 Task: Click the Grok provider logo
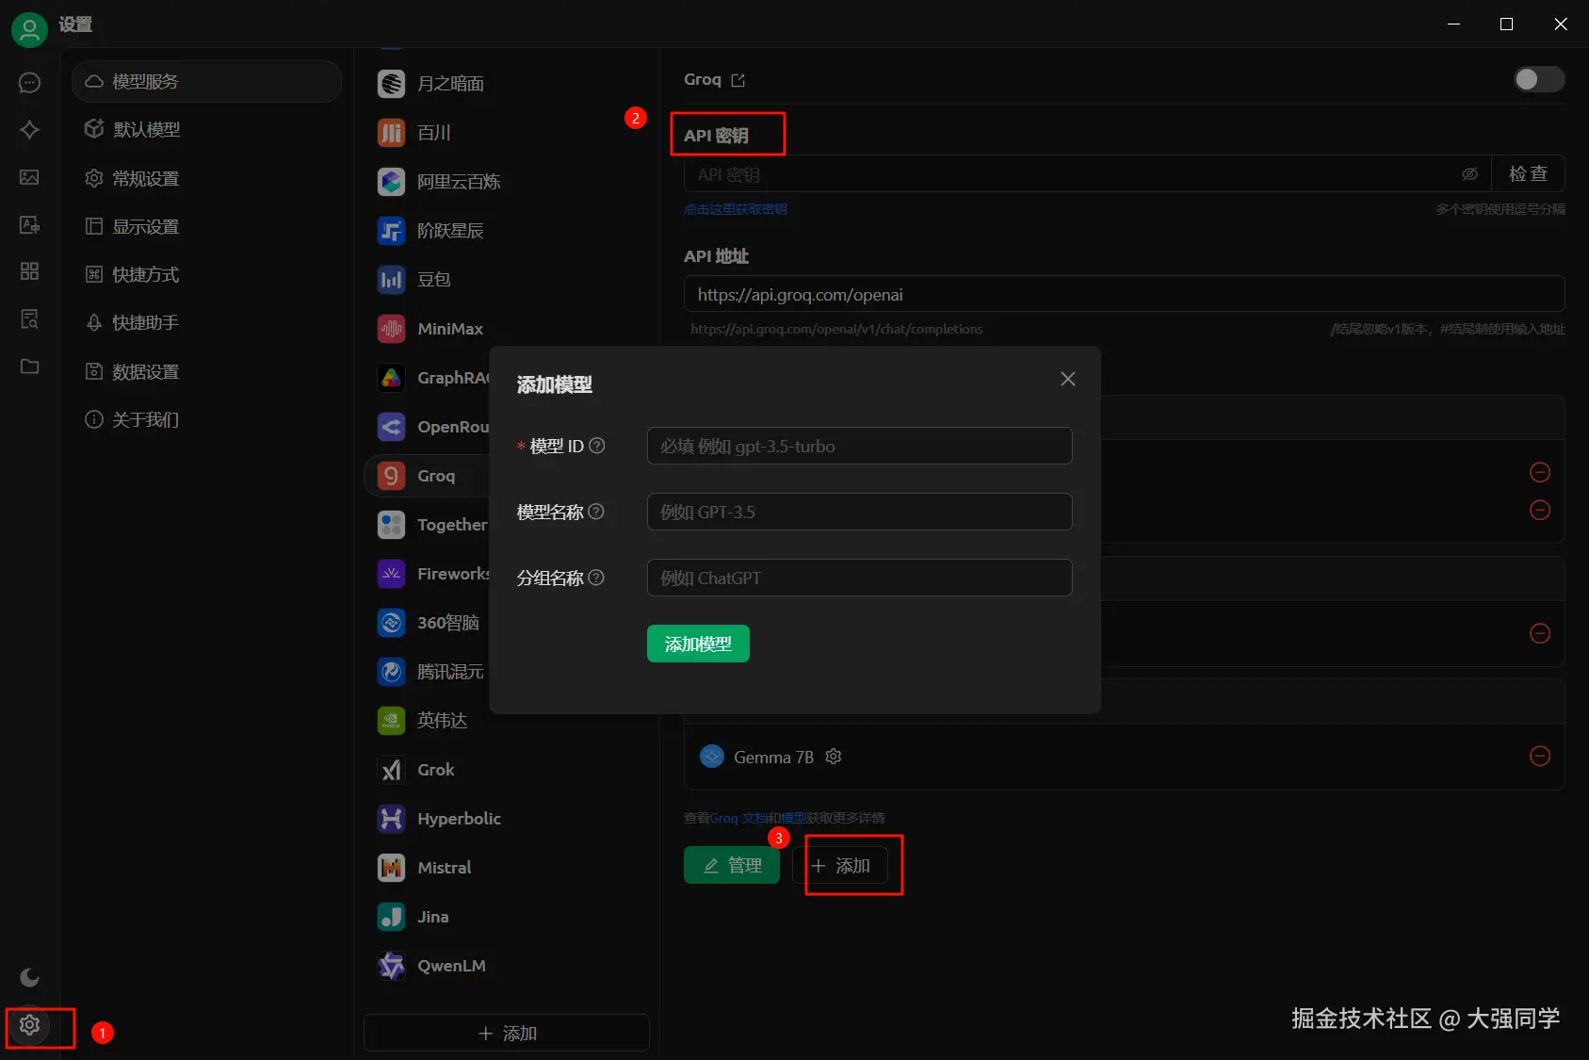pos(391,770)
